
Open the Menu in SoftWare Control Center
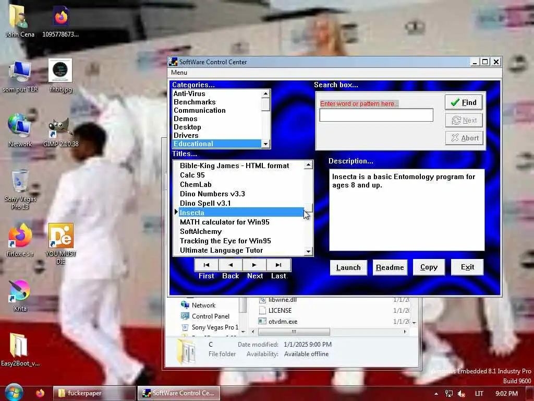pyautogui.click(x=179, y=72)
